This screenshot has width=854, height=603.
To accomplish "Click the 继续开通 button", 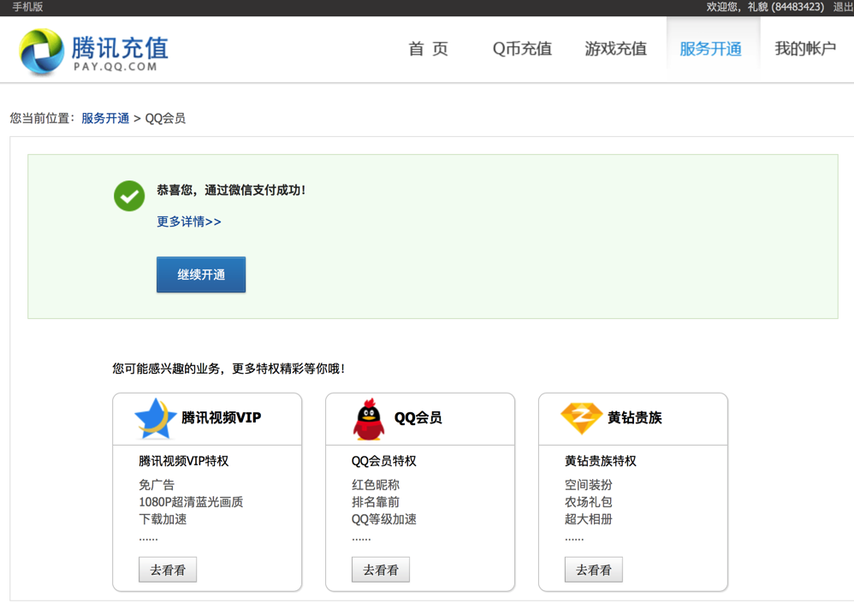I will 201,275.
